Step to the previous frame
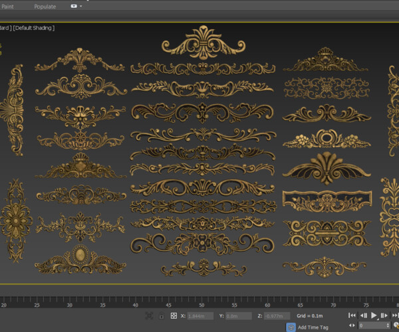 click(x=364, y=315)
